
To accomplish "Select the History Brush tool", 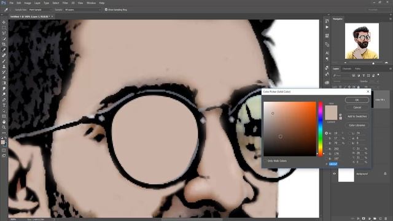I will click(4, 72).
